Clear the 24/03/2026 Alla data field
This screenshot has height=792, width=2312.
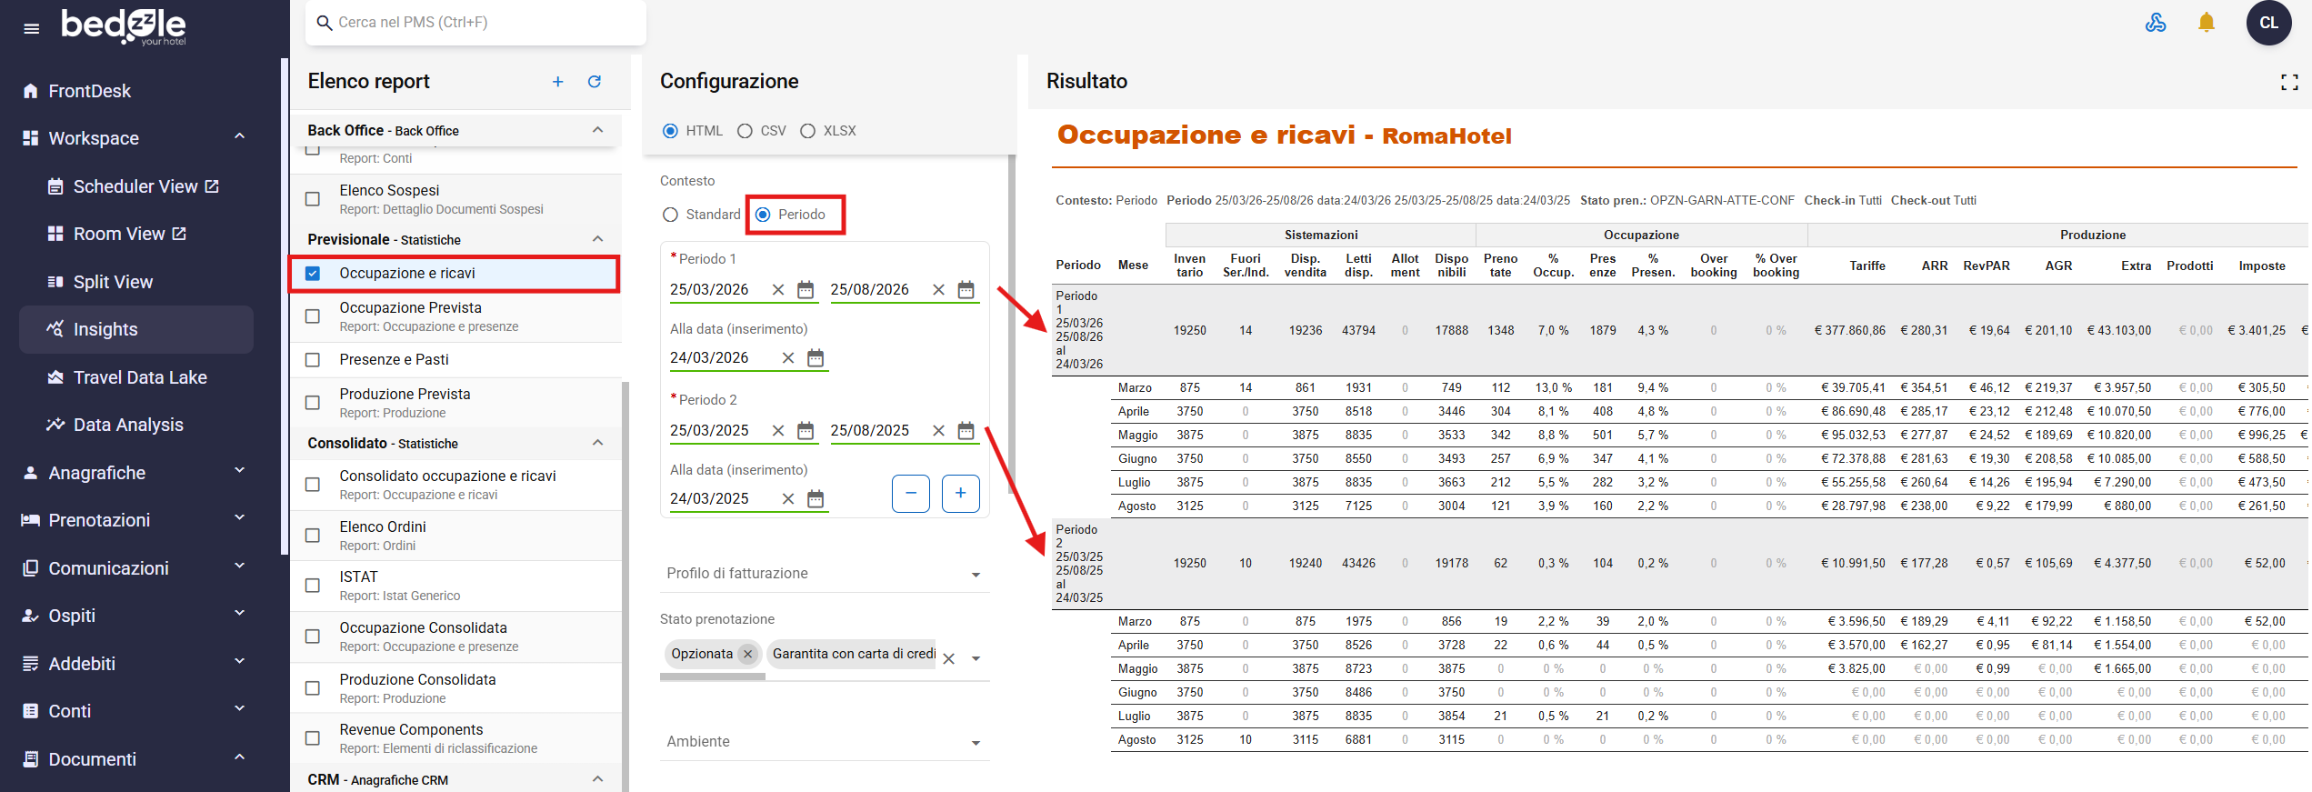788,358
